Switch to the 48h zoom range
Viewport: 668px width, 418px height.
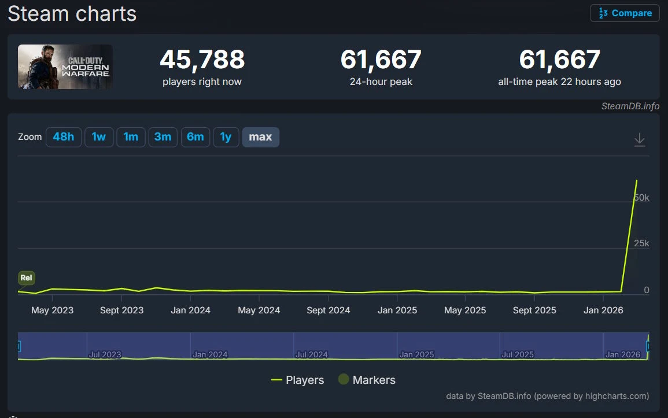[64, 137]
